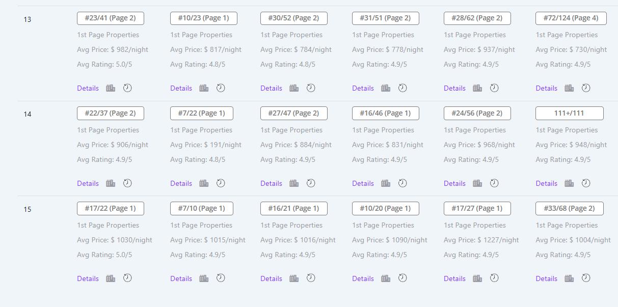Open the history clock icon under #10/20 (Page 1)
This screenshot has width=618, height=307.
point(402,278)
